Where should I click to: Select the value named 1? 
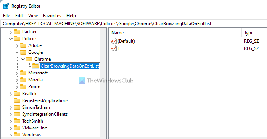coord(119,48)
